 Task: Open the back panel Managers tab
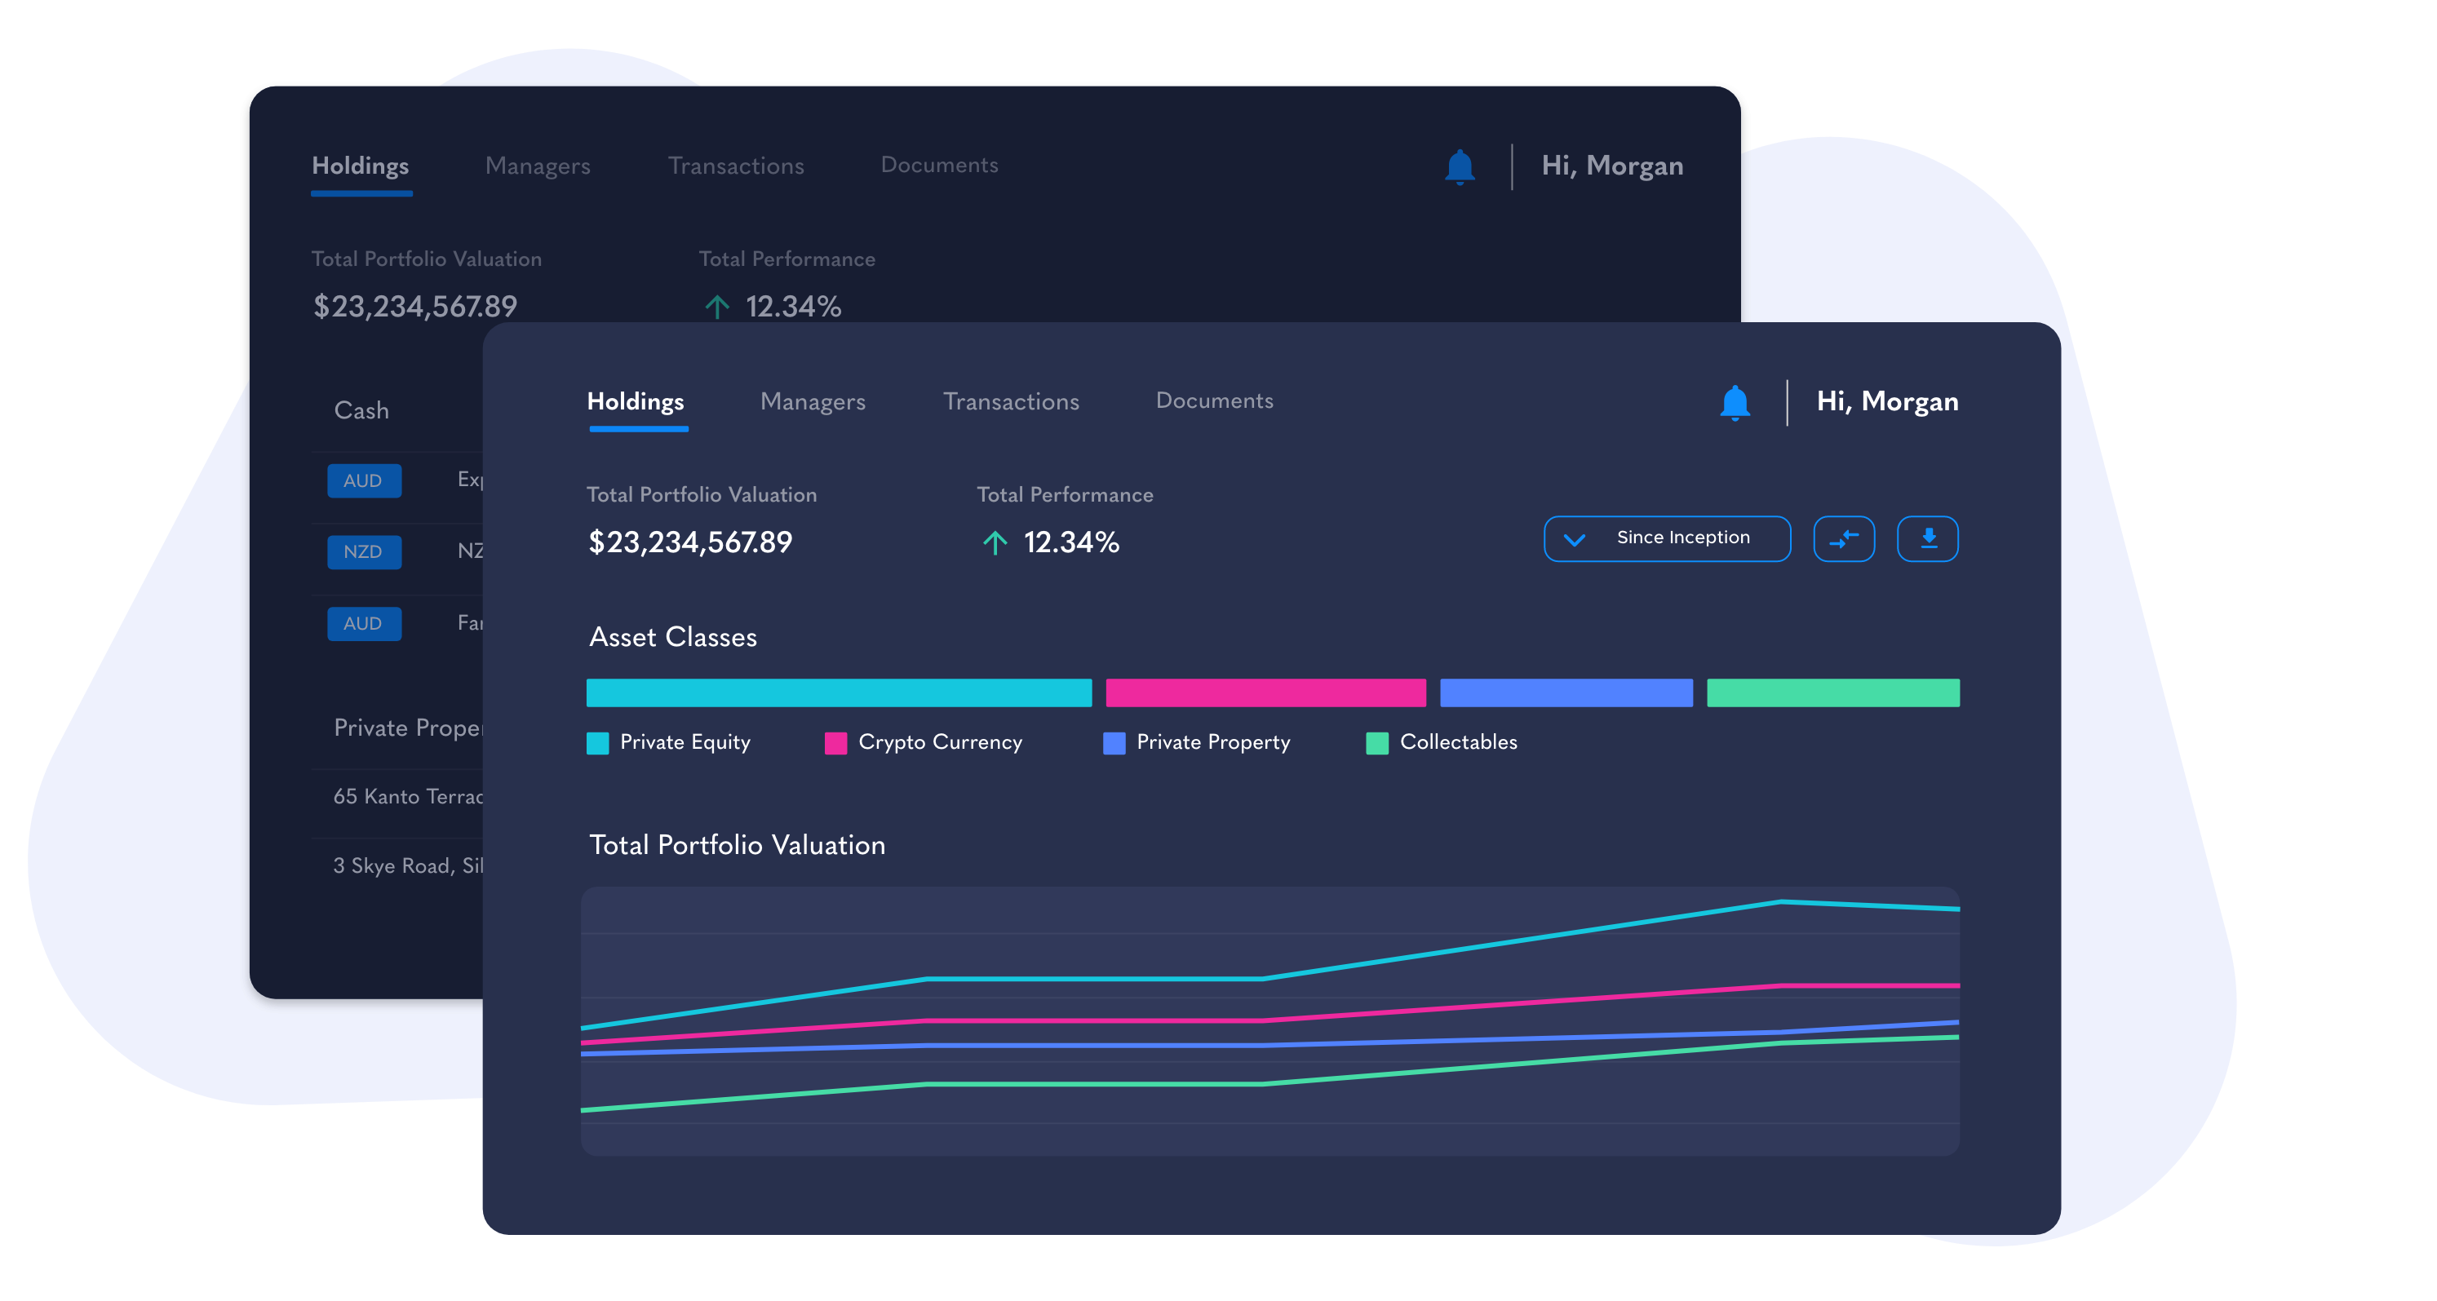(538, 166)
